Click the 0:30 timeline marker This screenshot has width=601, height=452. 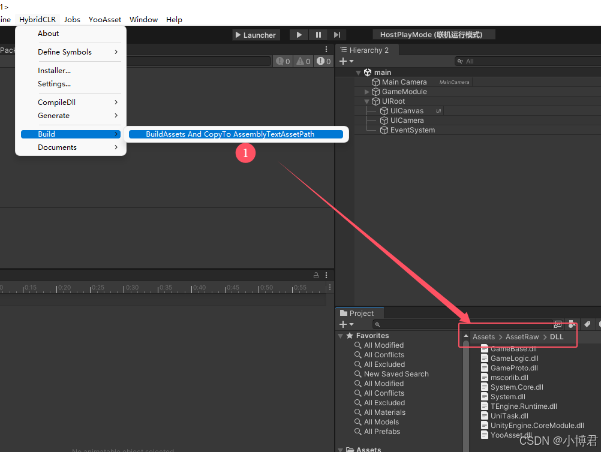[132, 287]
